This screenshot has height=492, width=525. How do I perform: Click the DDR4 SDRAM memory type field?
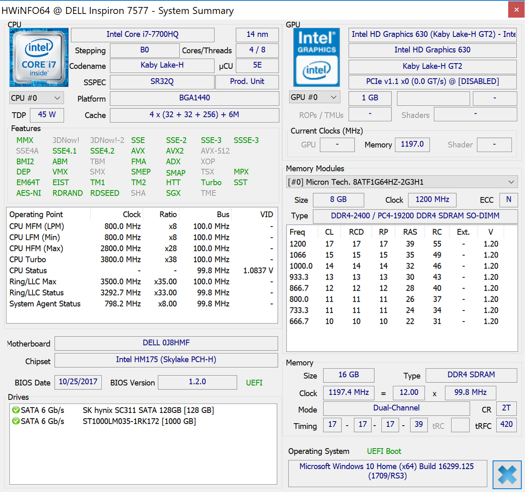471,375
